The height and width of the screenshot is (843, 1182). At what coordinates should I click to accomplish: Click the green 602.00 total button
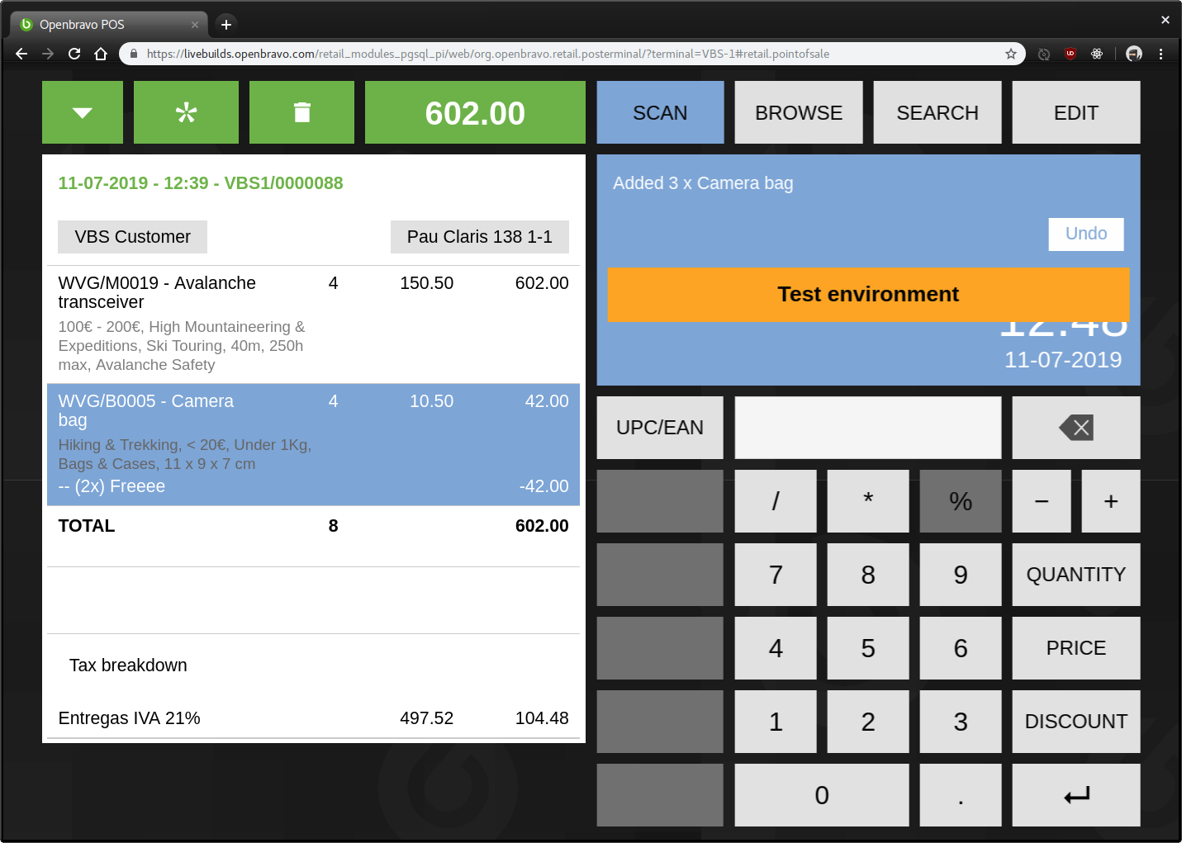click(x=475, y=112)
